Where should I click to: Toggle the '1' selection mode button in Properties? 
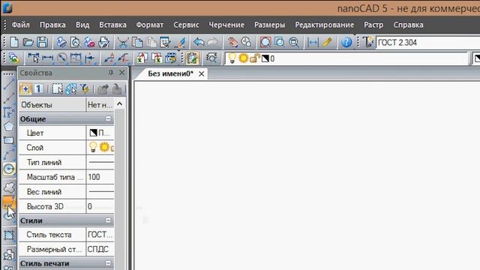click(38, 89)
